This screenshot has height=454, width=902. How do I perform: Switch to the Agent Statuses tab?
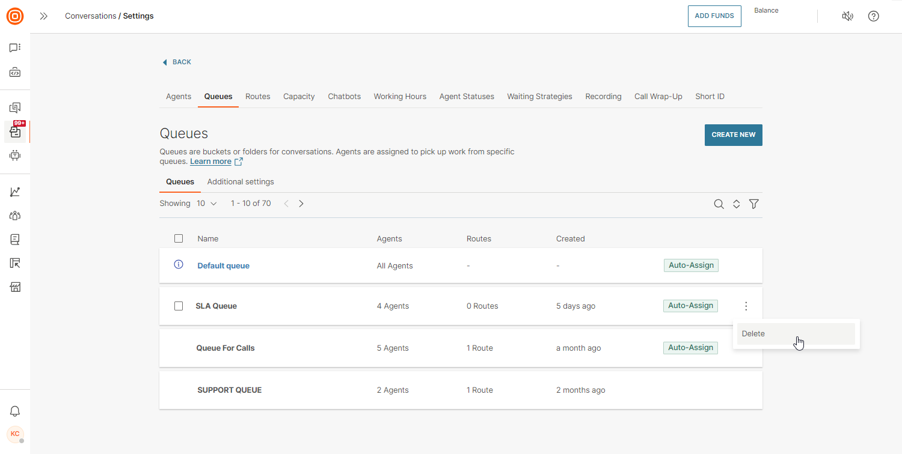[467, 96]
